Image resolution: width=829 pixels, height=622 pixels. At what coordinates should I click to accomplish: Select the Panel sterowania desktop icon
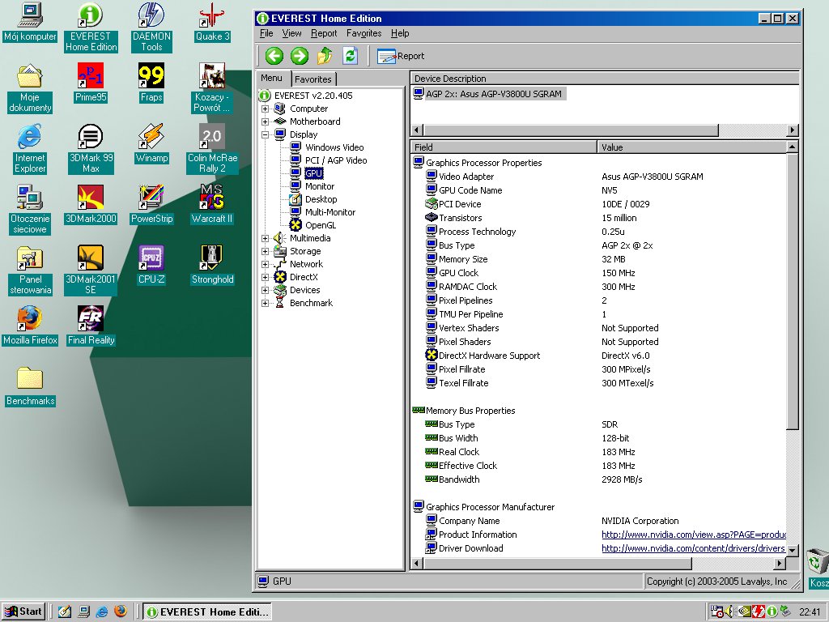(x=30, y=270)
